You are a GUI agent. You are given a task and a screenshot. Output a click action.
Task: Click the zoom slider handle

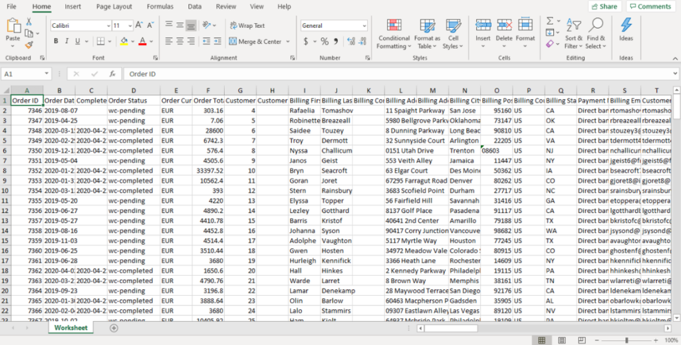tap(626, 340)
